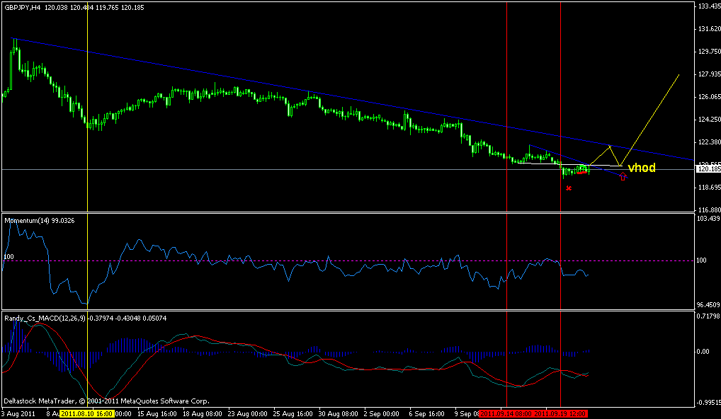Click the 124.250 price scale value
The image size is (721, 419).
(x=708, y=120)
